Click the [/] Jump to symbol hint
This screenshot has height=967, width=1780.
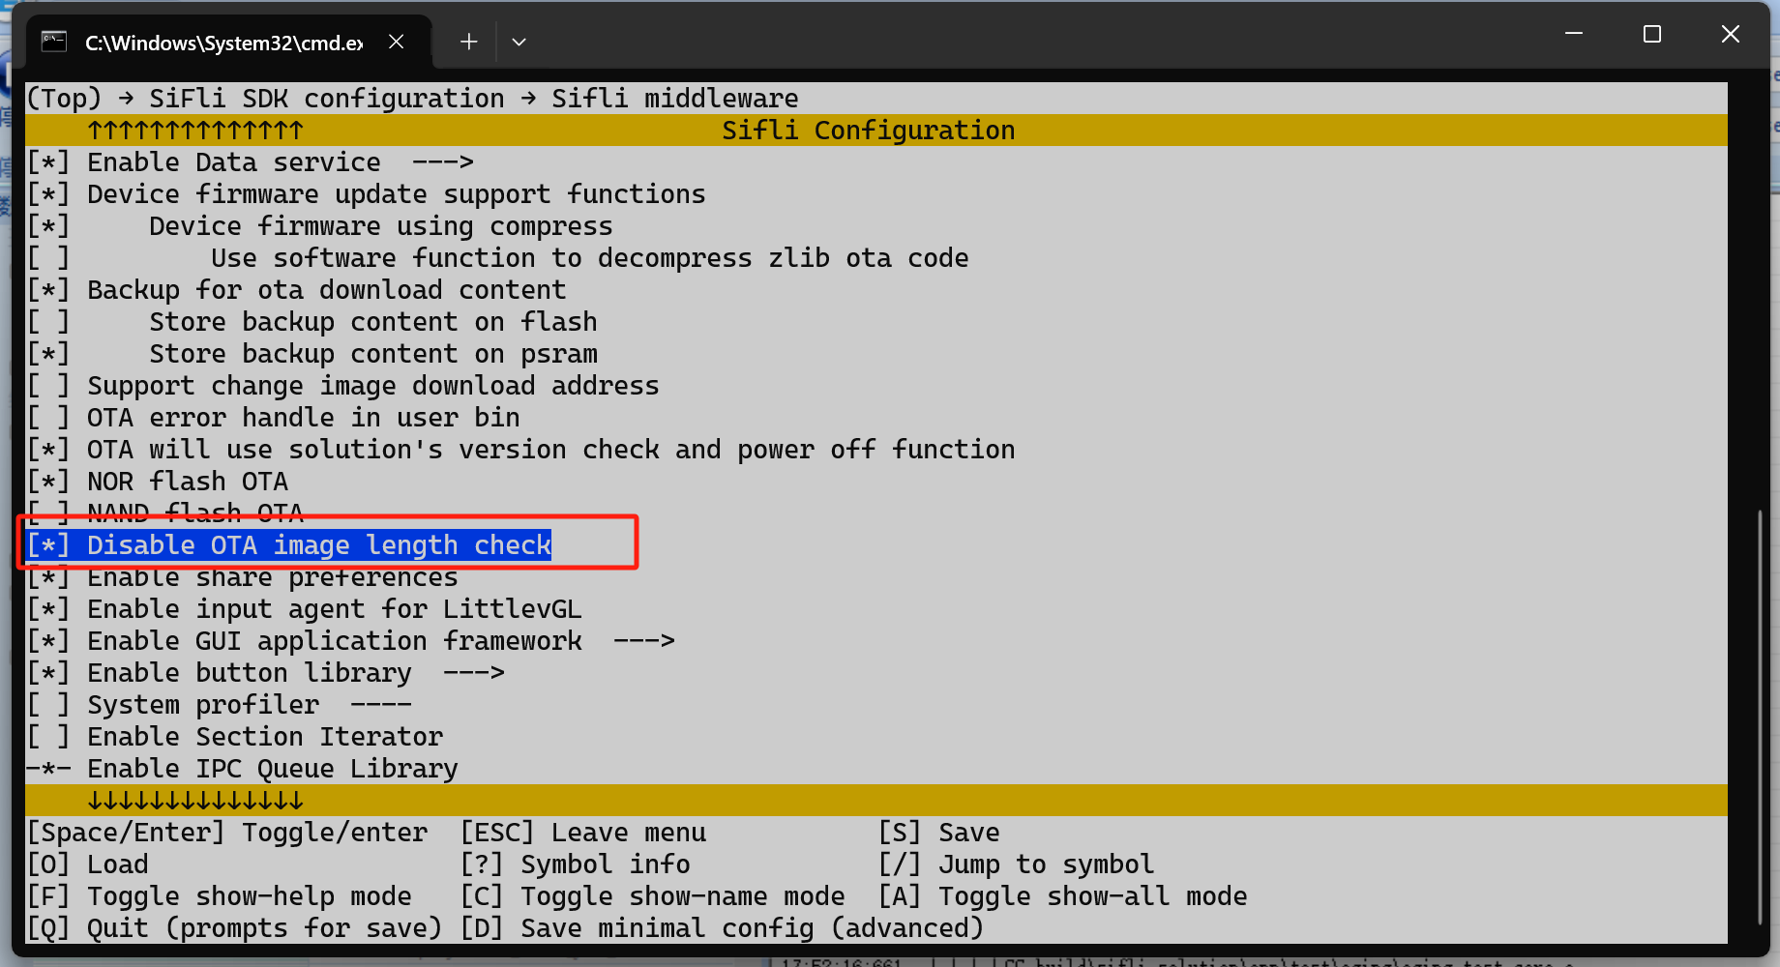(1017, 864)
